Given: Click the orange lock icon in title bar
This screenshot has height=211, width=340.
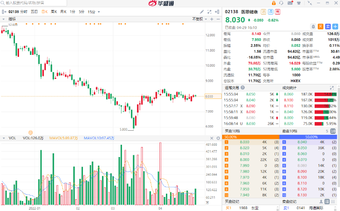Looking at the screenshot, I should click(274, 3).
